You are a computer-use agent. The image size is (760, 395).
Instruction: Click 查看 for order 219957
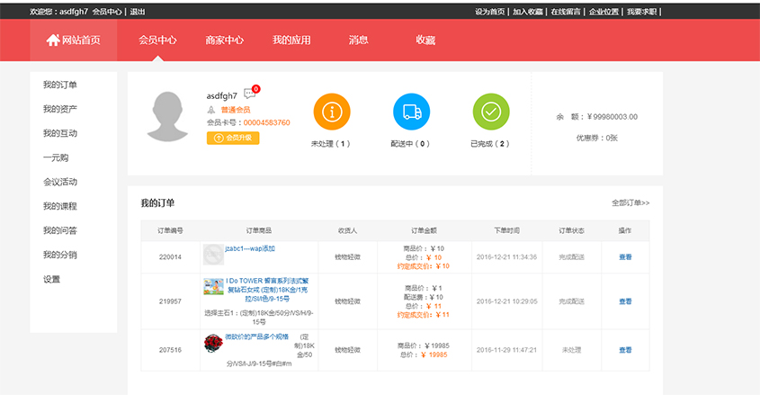625,301
